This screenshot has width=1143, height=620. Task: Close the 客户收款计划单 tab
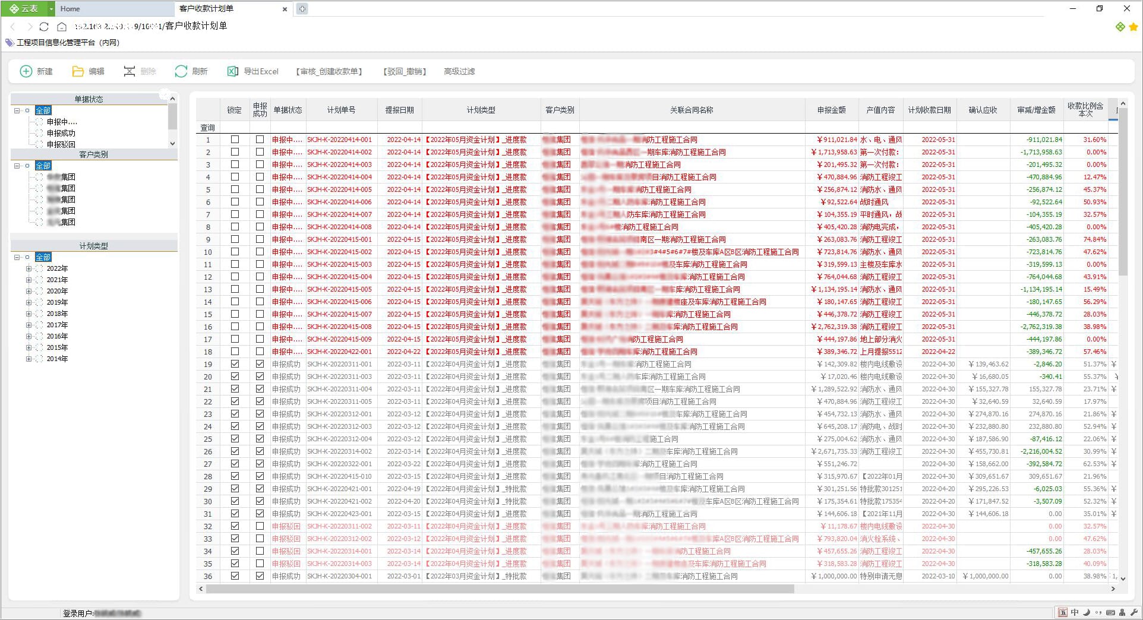pos(285,9)
